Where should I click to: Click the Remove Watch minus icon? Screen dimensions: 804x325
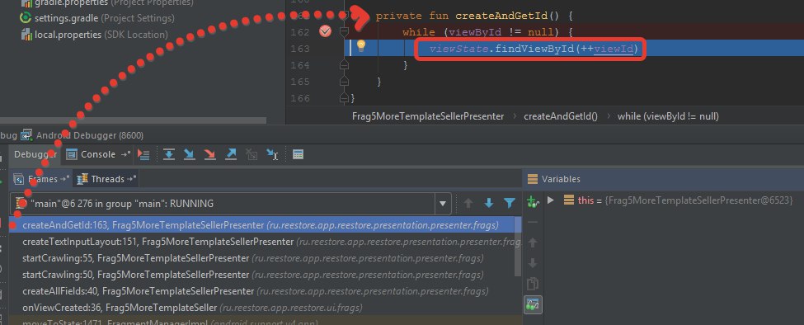click(533, 222)
